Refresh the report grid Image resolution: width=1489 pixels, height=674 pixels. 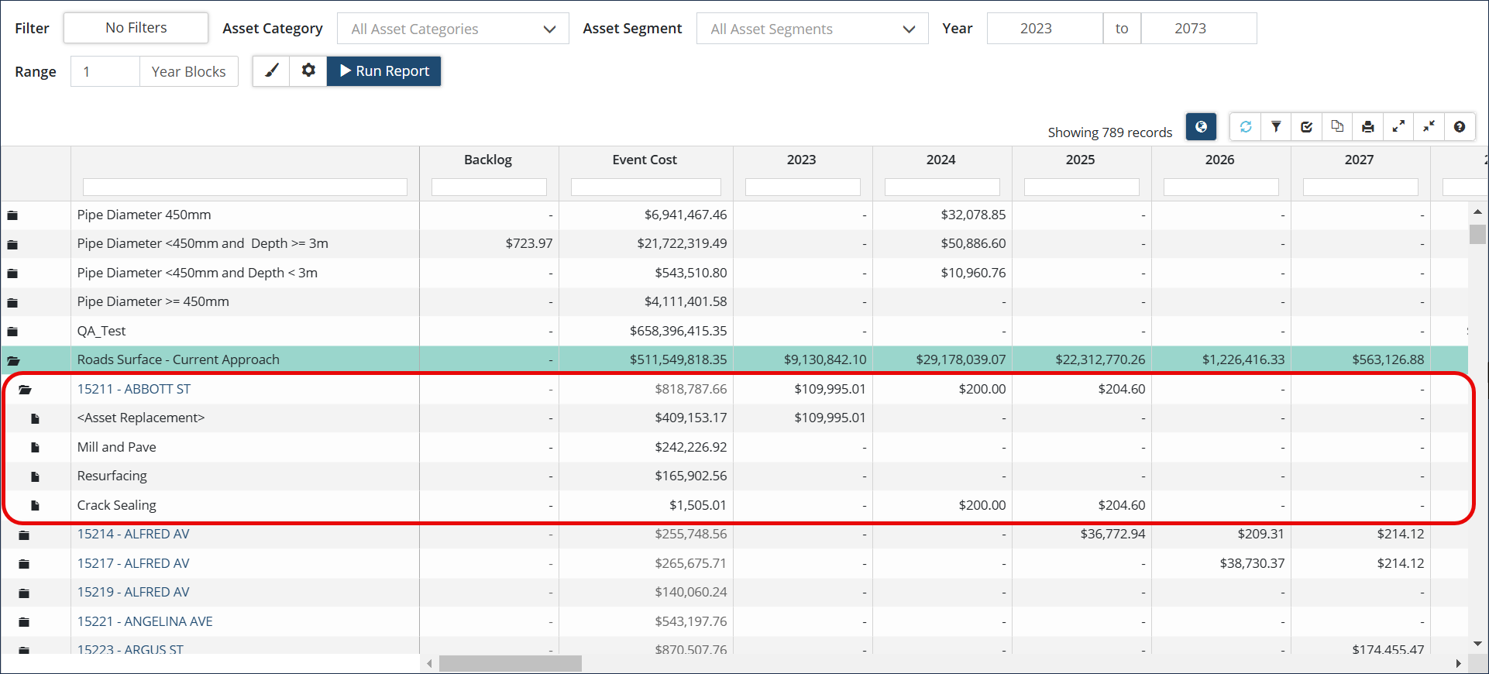(x=1245, y=127)
